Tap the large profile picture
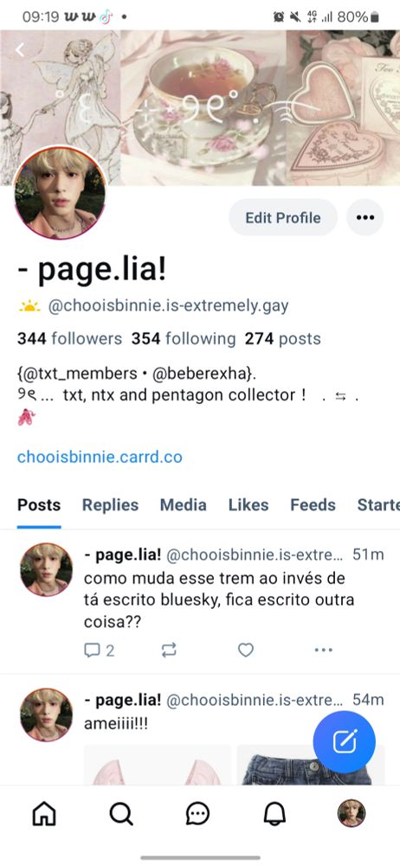Image resolution: width=400 pixels, height=865 pixels. click(x=60, y=193)
